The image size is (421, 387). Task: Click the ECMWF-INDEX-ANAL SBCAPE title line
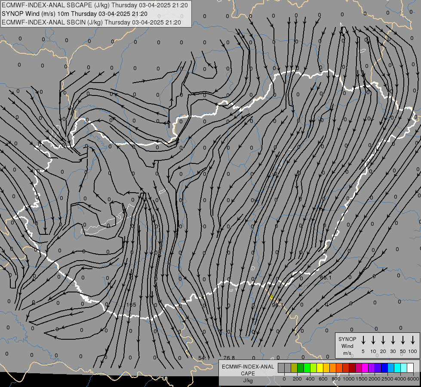(95, 5)
